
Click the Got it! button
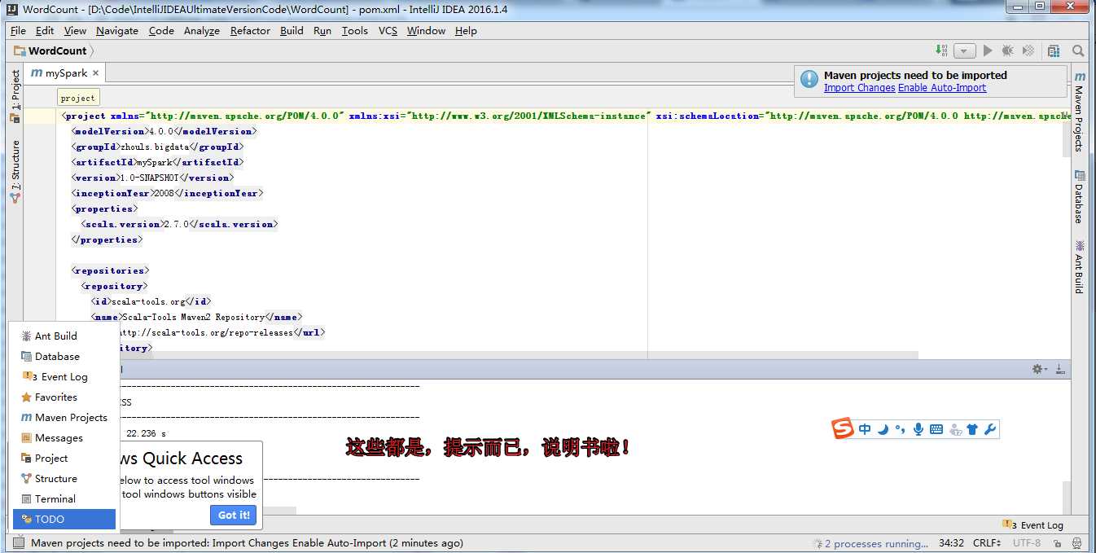[x=234, y=515]
